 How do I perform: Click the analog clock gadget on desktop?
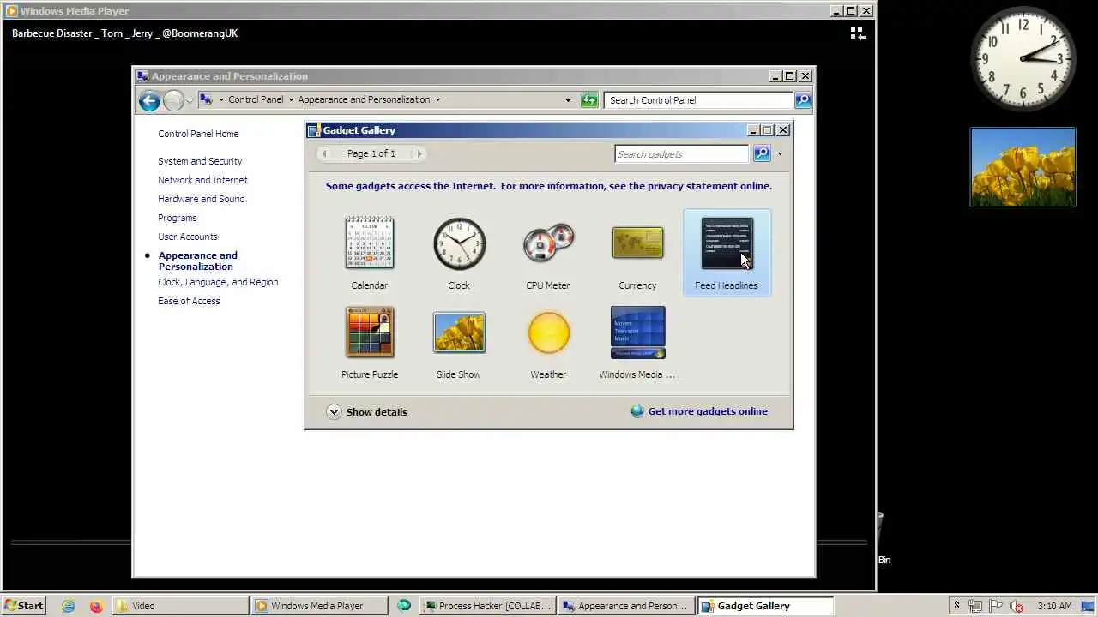pos(1023,58)
